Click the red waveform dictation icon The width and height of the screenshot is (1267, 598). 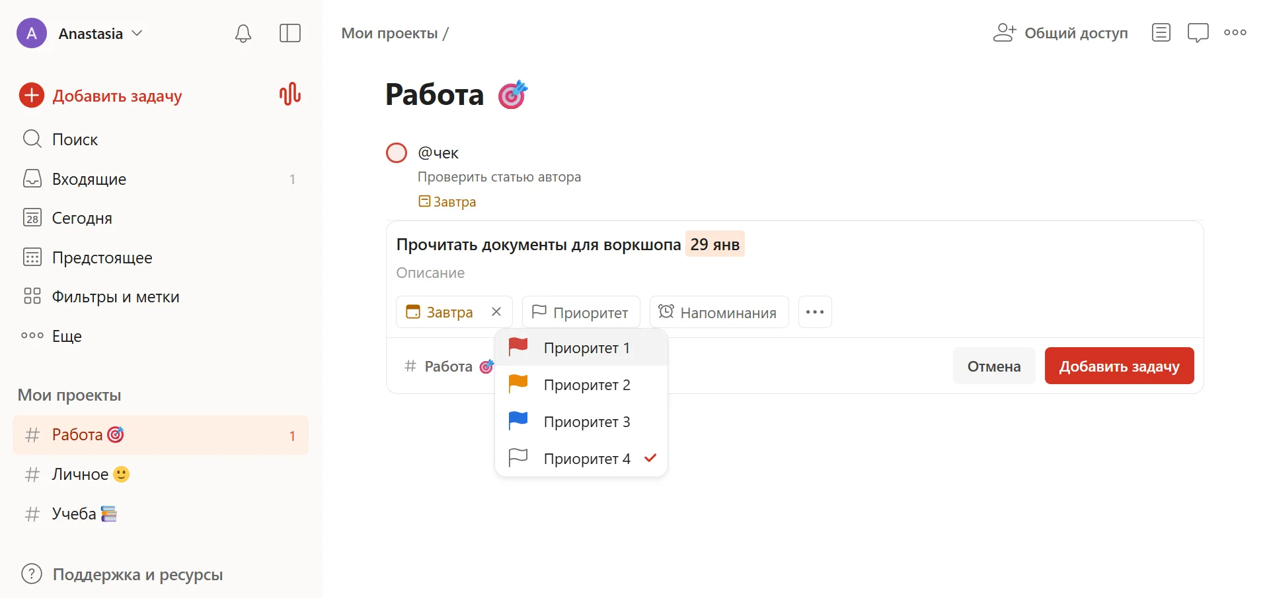(x=290, y=94)
